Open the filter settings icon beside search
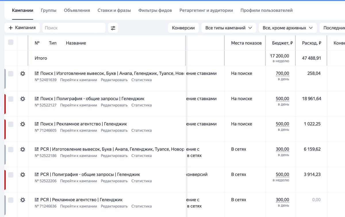This screenshot has height=217, width=345. pyautogui.click(x=113, y=28)
